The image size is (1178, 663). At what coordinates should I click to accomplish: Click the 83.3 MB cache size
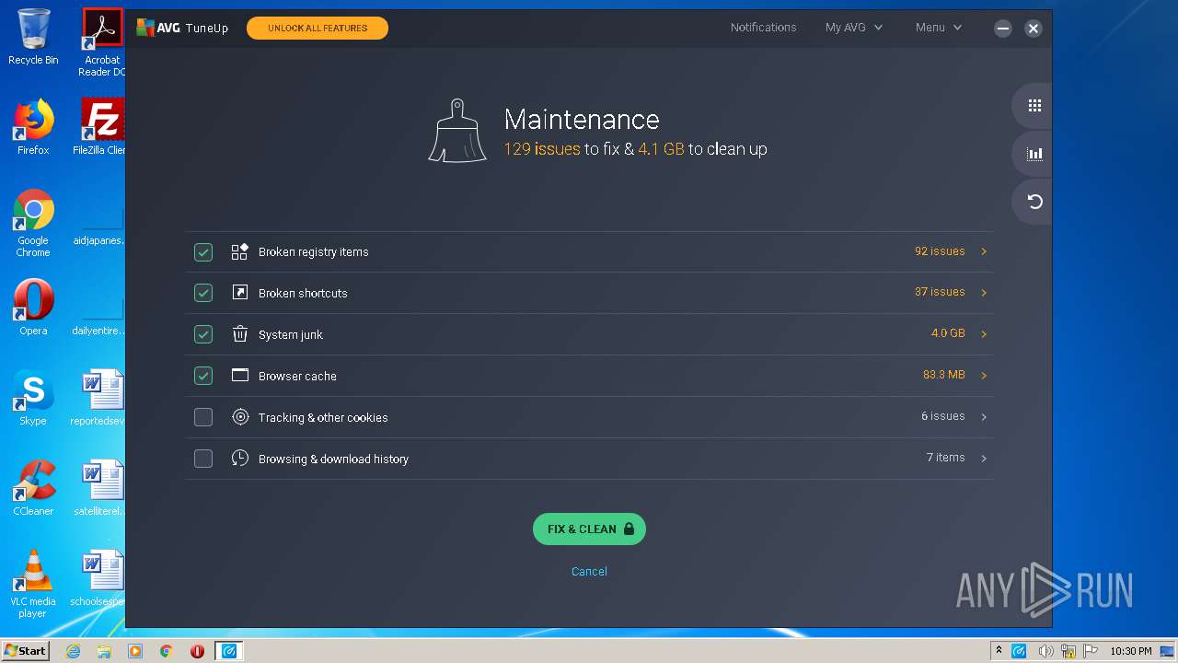tap(943, 375)
